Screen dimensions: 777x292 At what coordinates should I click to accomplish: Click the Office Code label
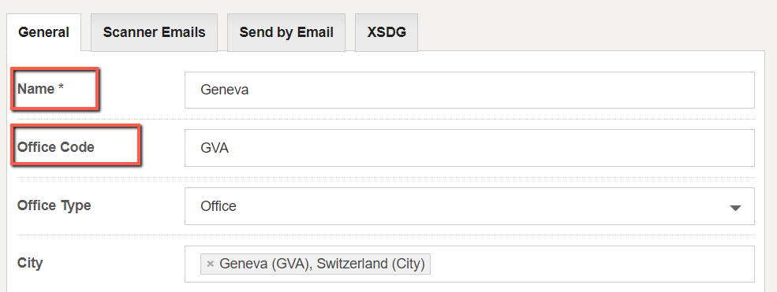55,147
